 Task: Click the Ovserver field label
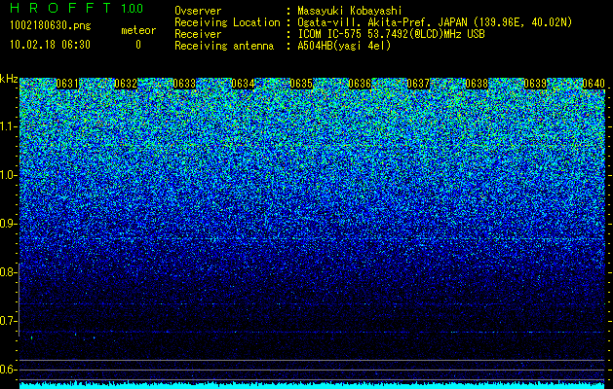(198, 11)
